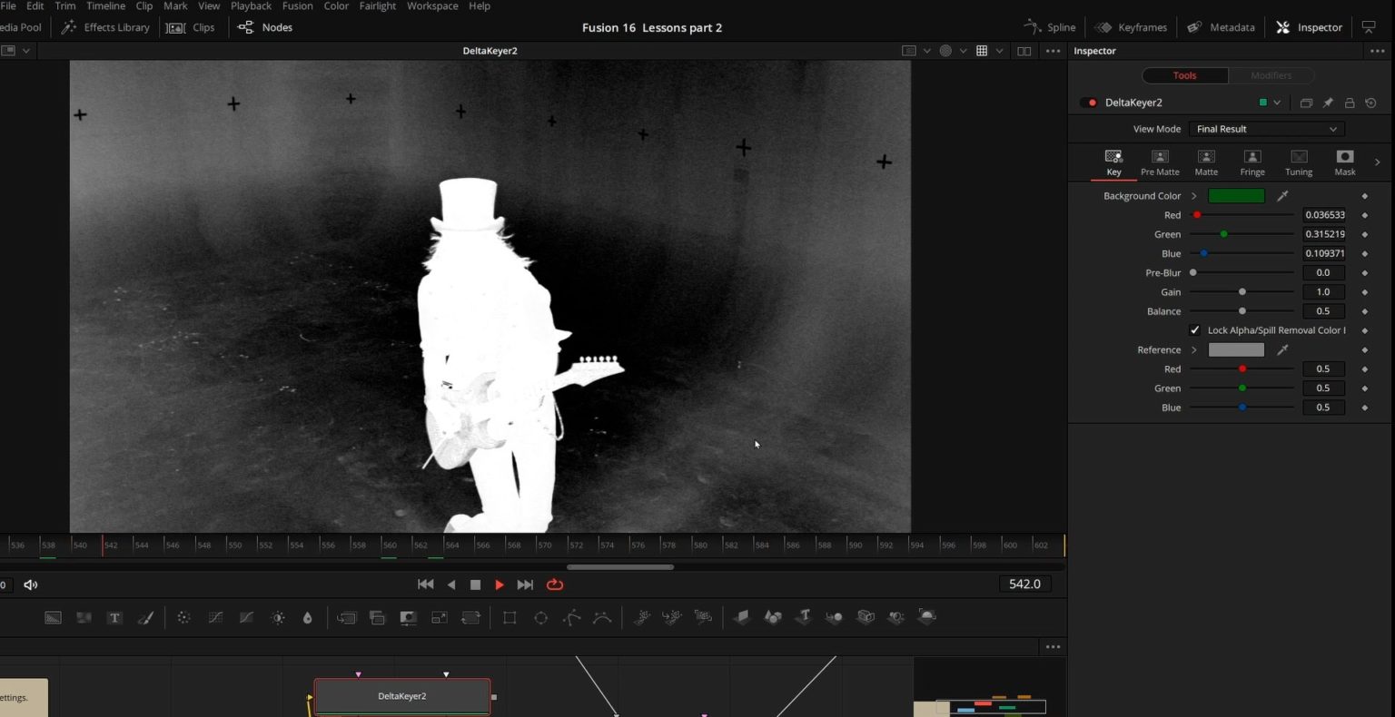
Task: Click the current frame number field
Action: [x=1024, y=584]
